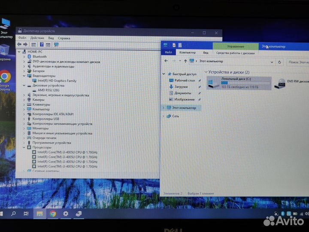Select Intel(R) HD Graphics Family device
309x232 pixels.
57,81
